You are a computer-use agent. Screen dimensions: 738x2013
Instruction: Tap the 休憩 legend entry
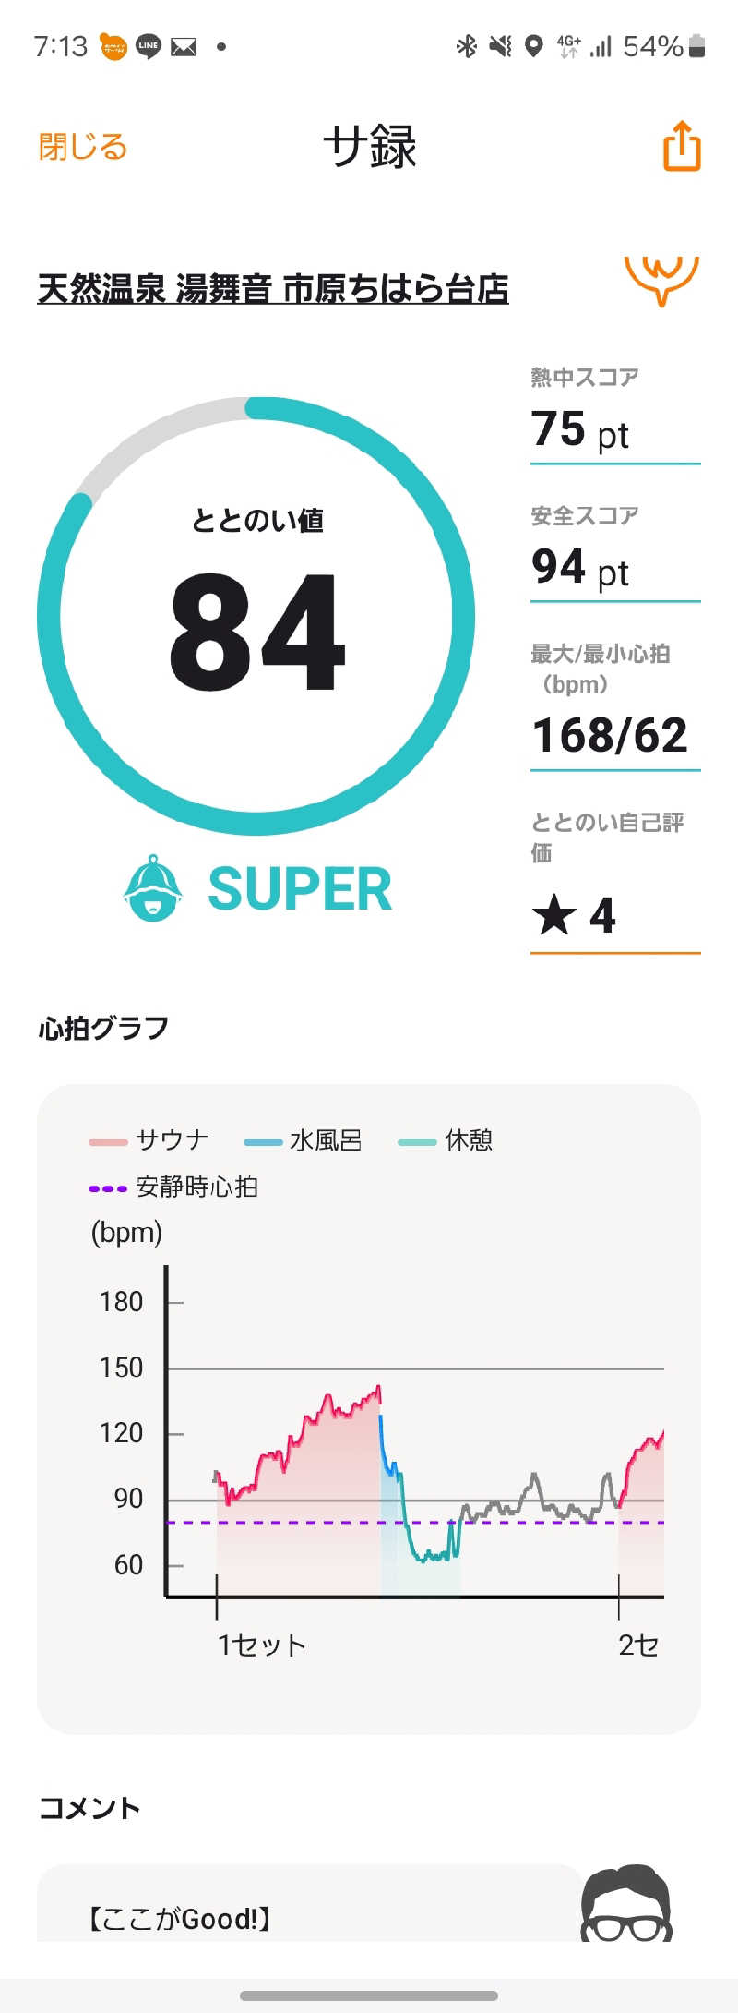[446, 1140]
